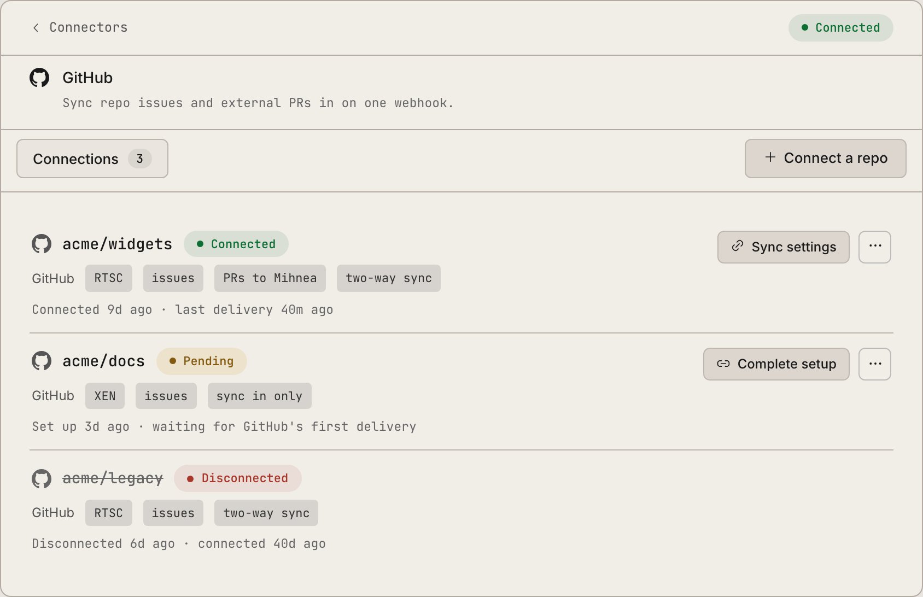Click two-way sync tag under acme/legacy
This screenshot has width=923, height=597.
tap(266, 513)
